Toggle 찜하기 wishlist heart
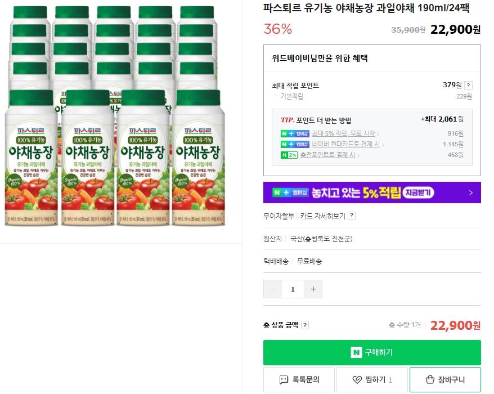 click(372, 380)
